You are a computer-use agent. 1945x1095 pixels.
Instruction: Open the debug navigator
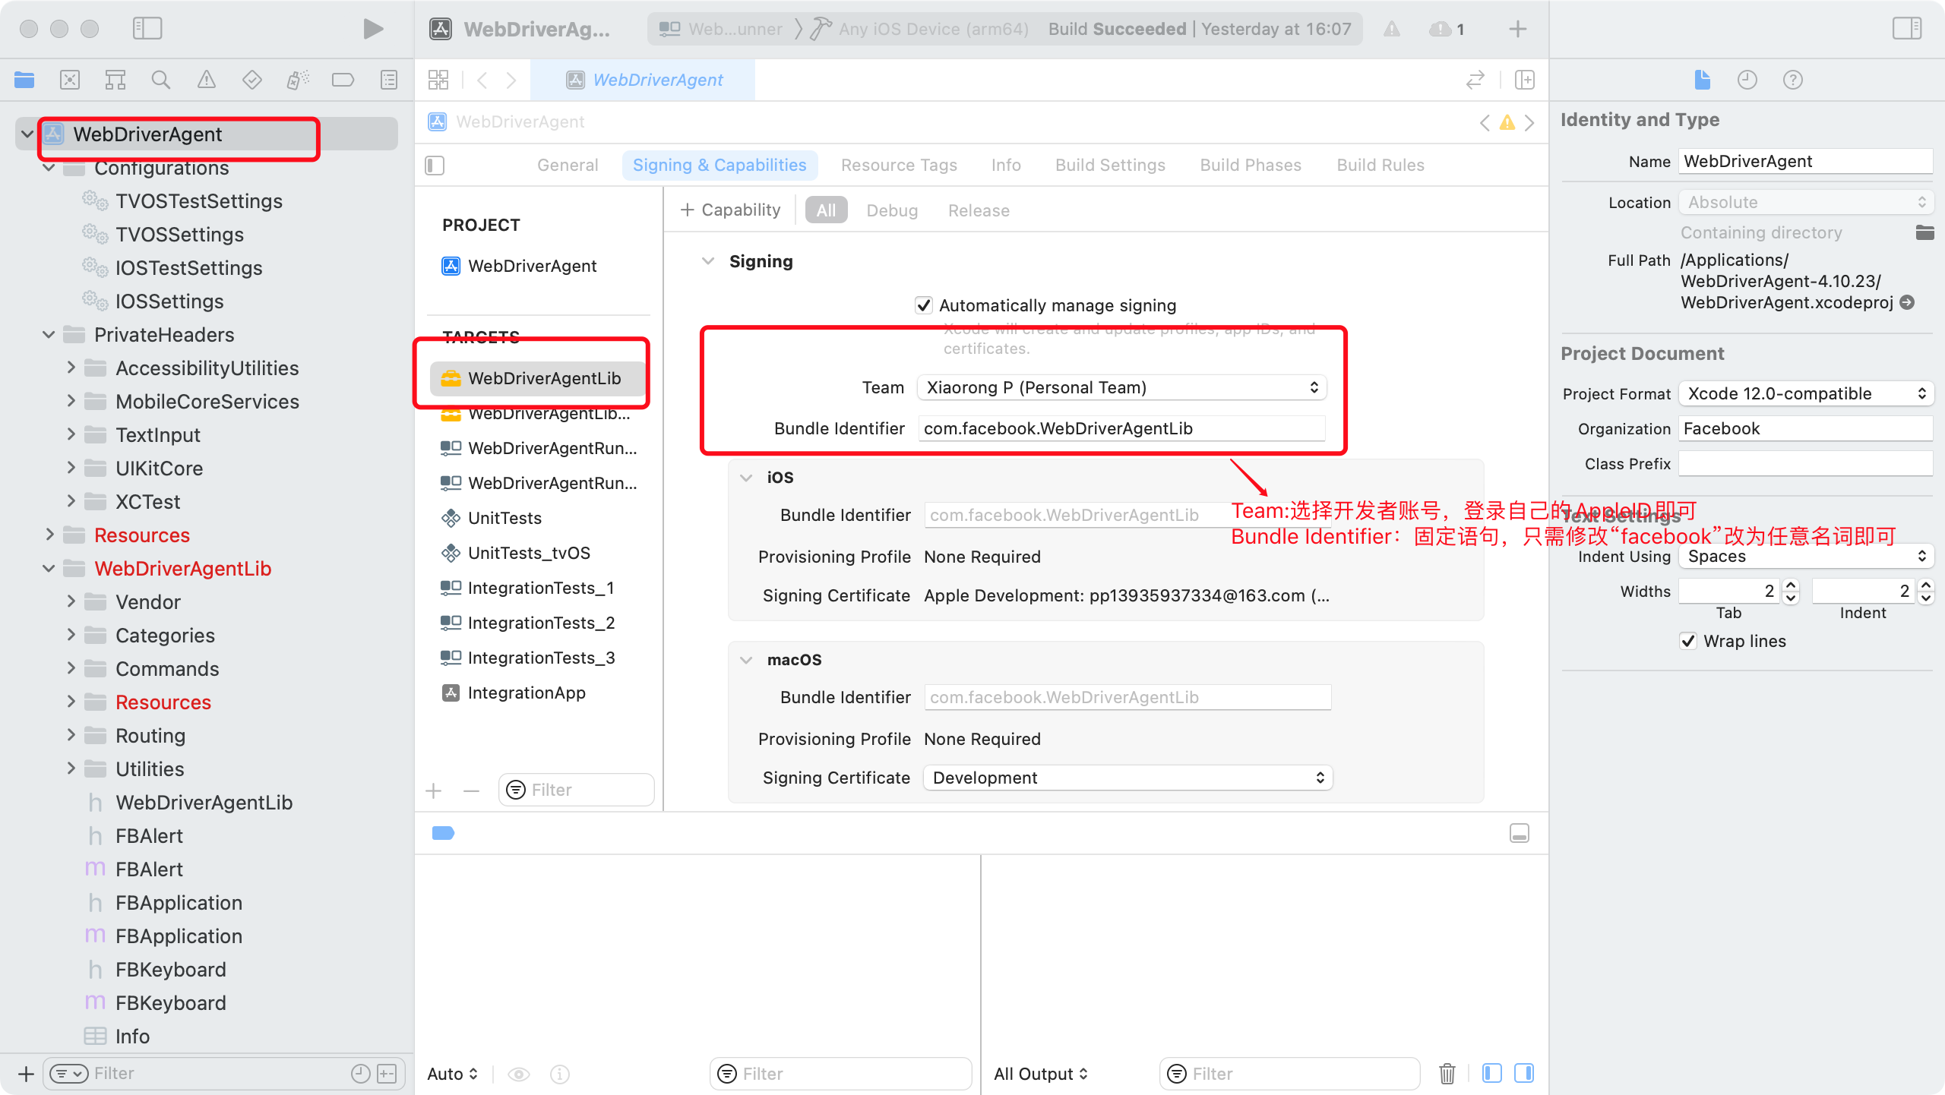click(x=298, y=79)
